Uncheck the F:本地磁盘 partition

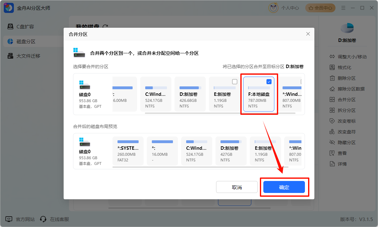pos(269,81)
